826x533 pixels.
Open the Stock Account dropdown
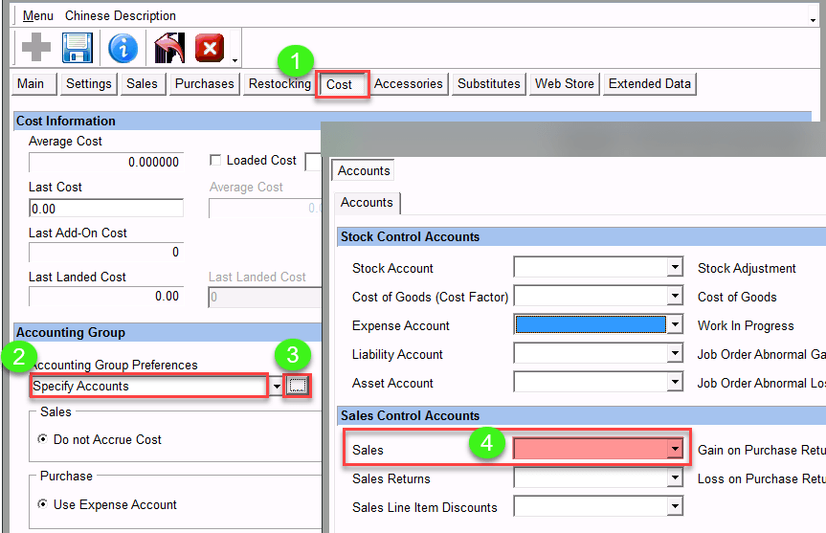click(675, 269)
